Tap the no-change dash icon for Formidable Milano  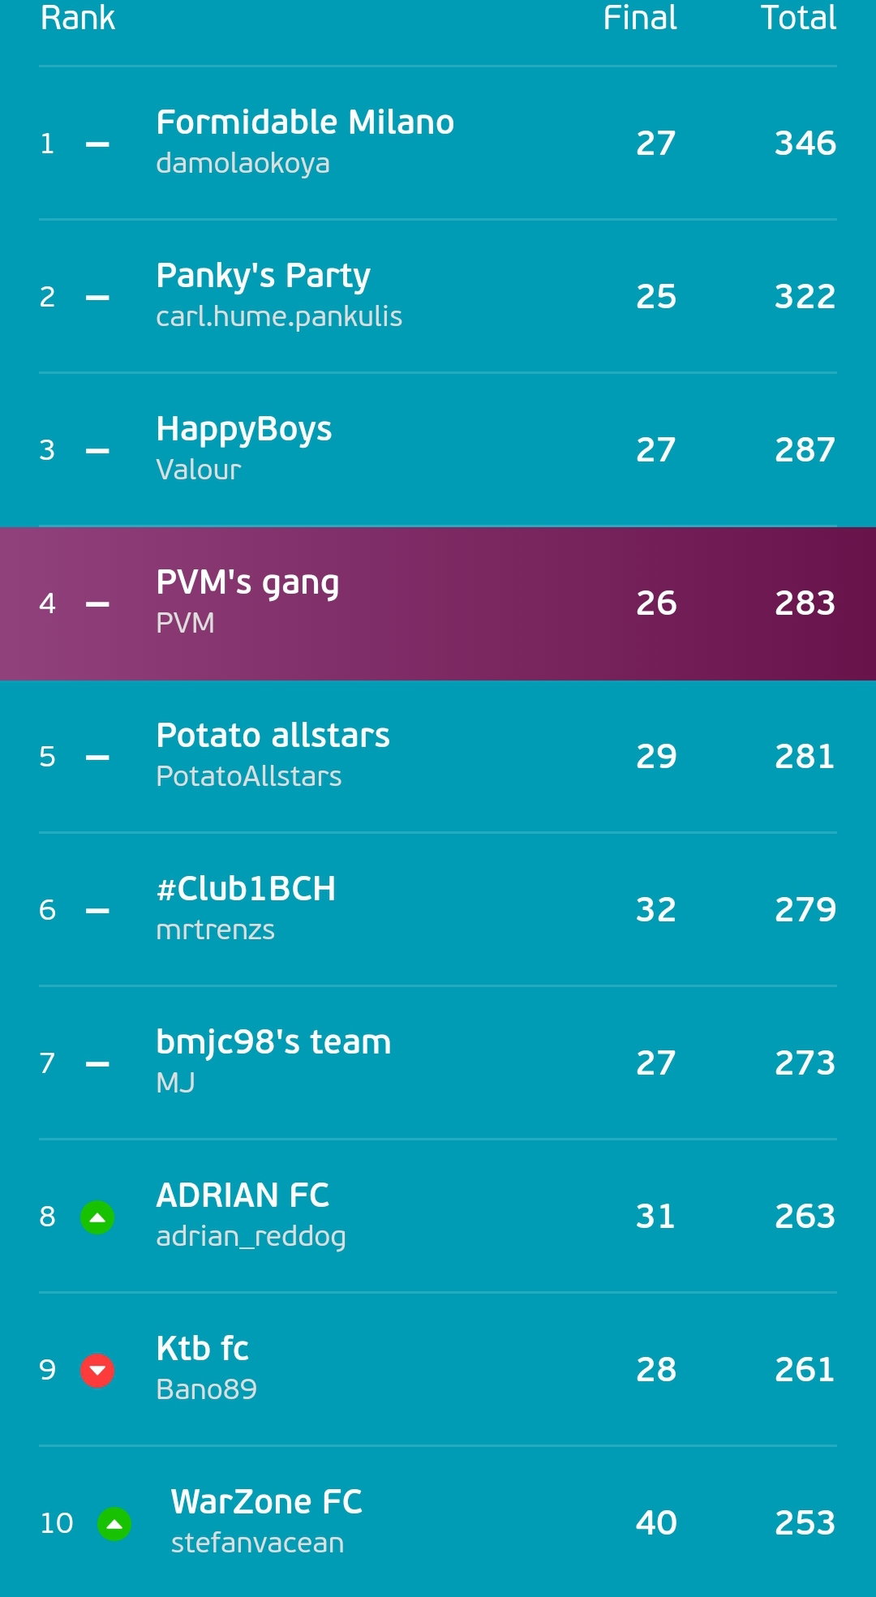(97, 144)
